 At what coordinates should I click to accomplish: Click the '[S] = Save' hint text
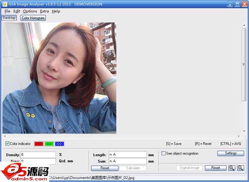pyautogui.click(x=174, y=144)
